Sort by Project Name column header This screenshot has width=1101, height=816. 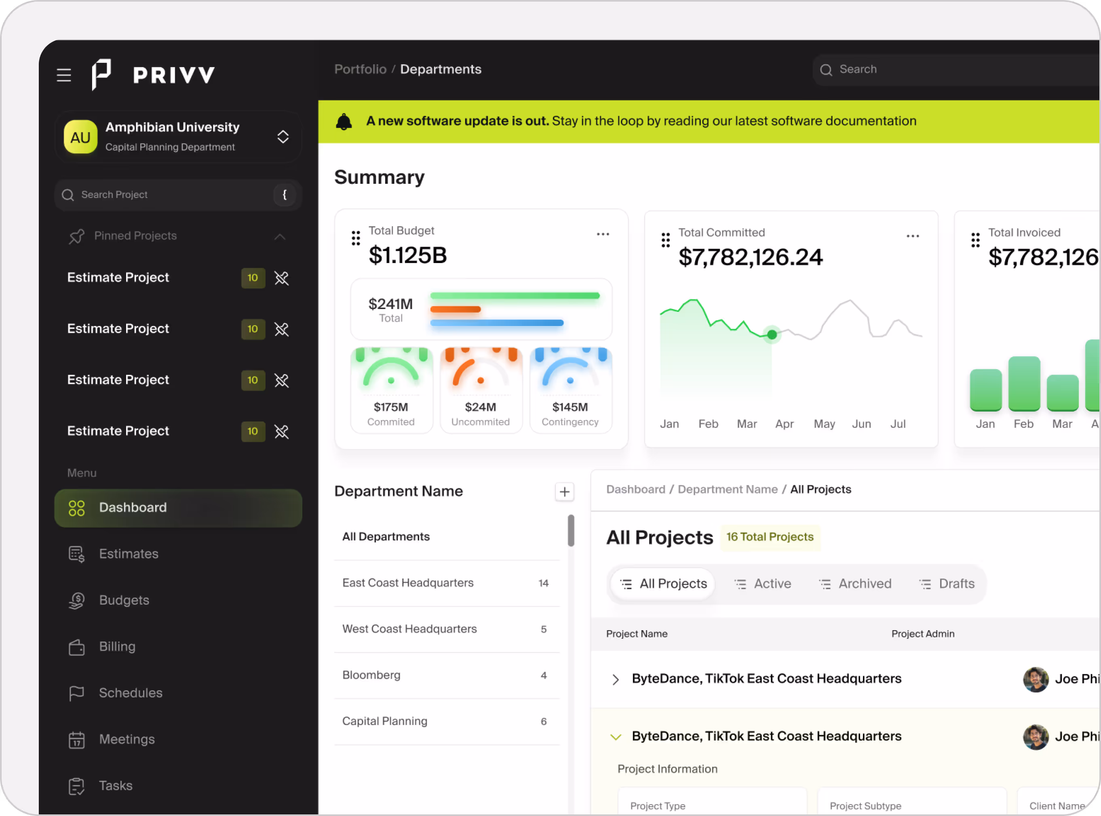(637, 634)
